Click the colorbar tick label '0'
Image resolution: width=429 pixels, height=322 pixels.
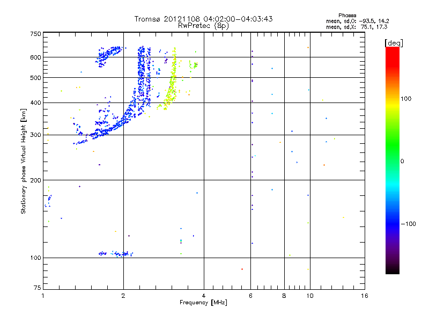pos(402,162)
